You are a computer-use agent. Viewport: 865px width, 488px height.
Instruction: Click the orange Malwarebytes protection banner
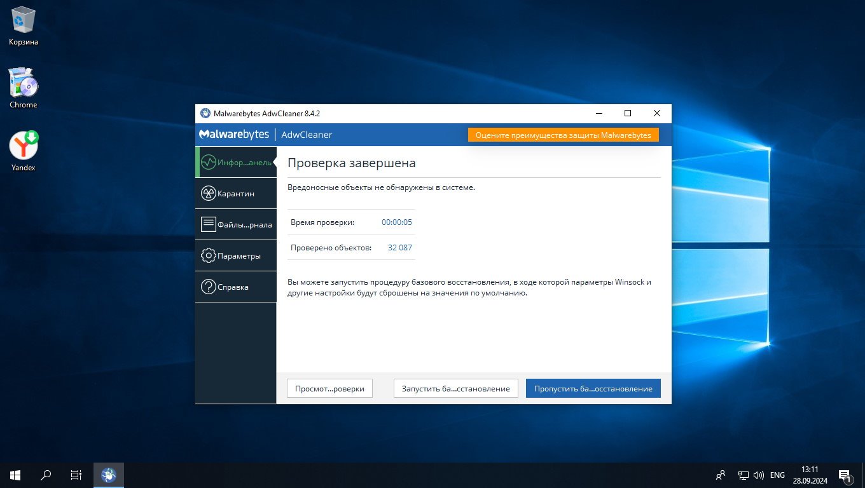[563, 135]
